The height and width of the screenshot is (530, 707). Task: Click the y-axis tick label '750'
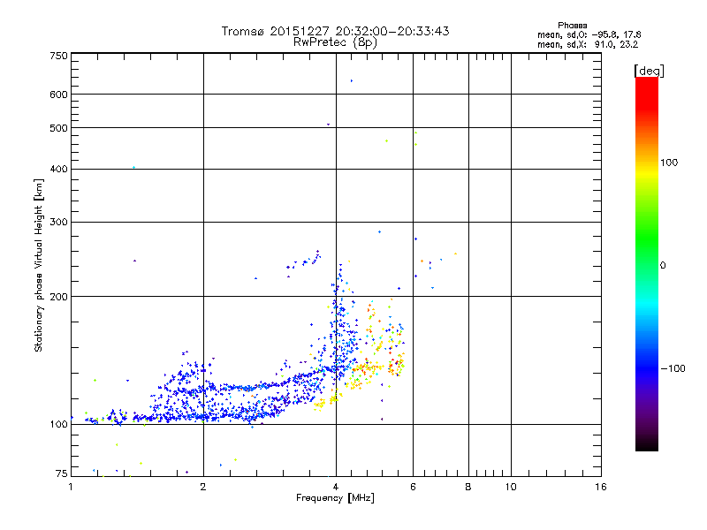58,56
